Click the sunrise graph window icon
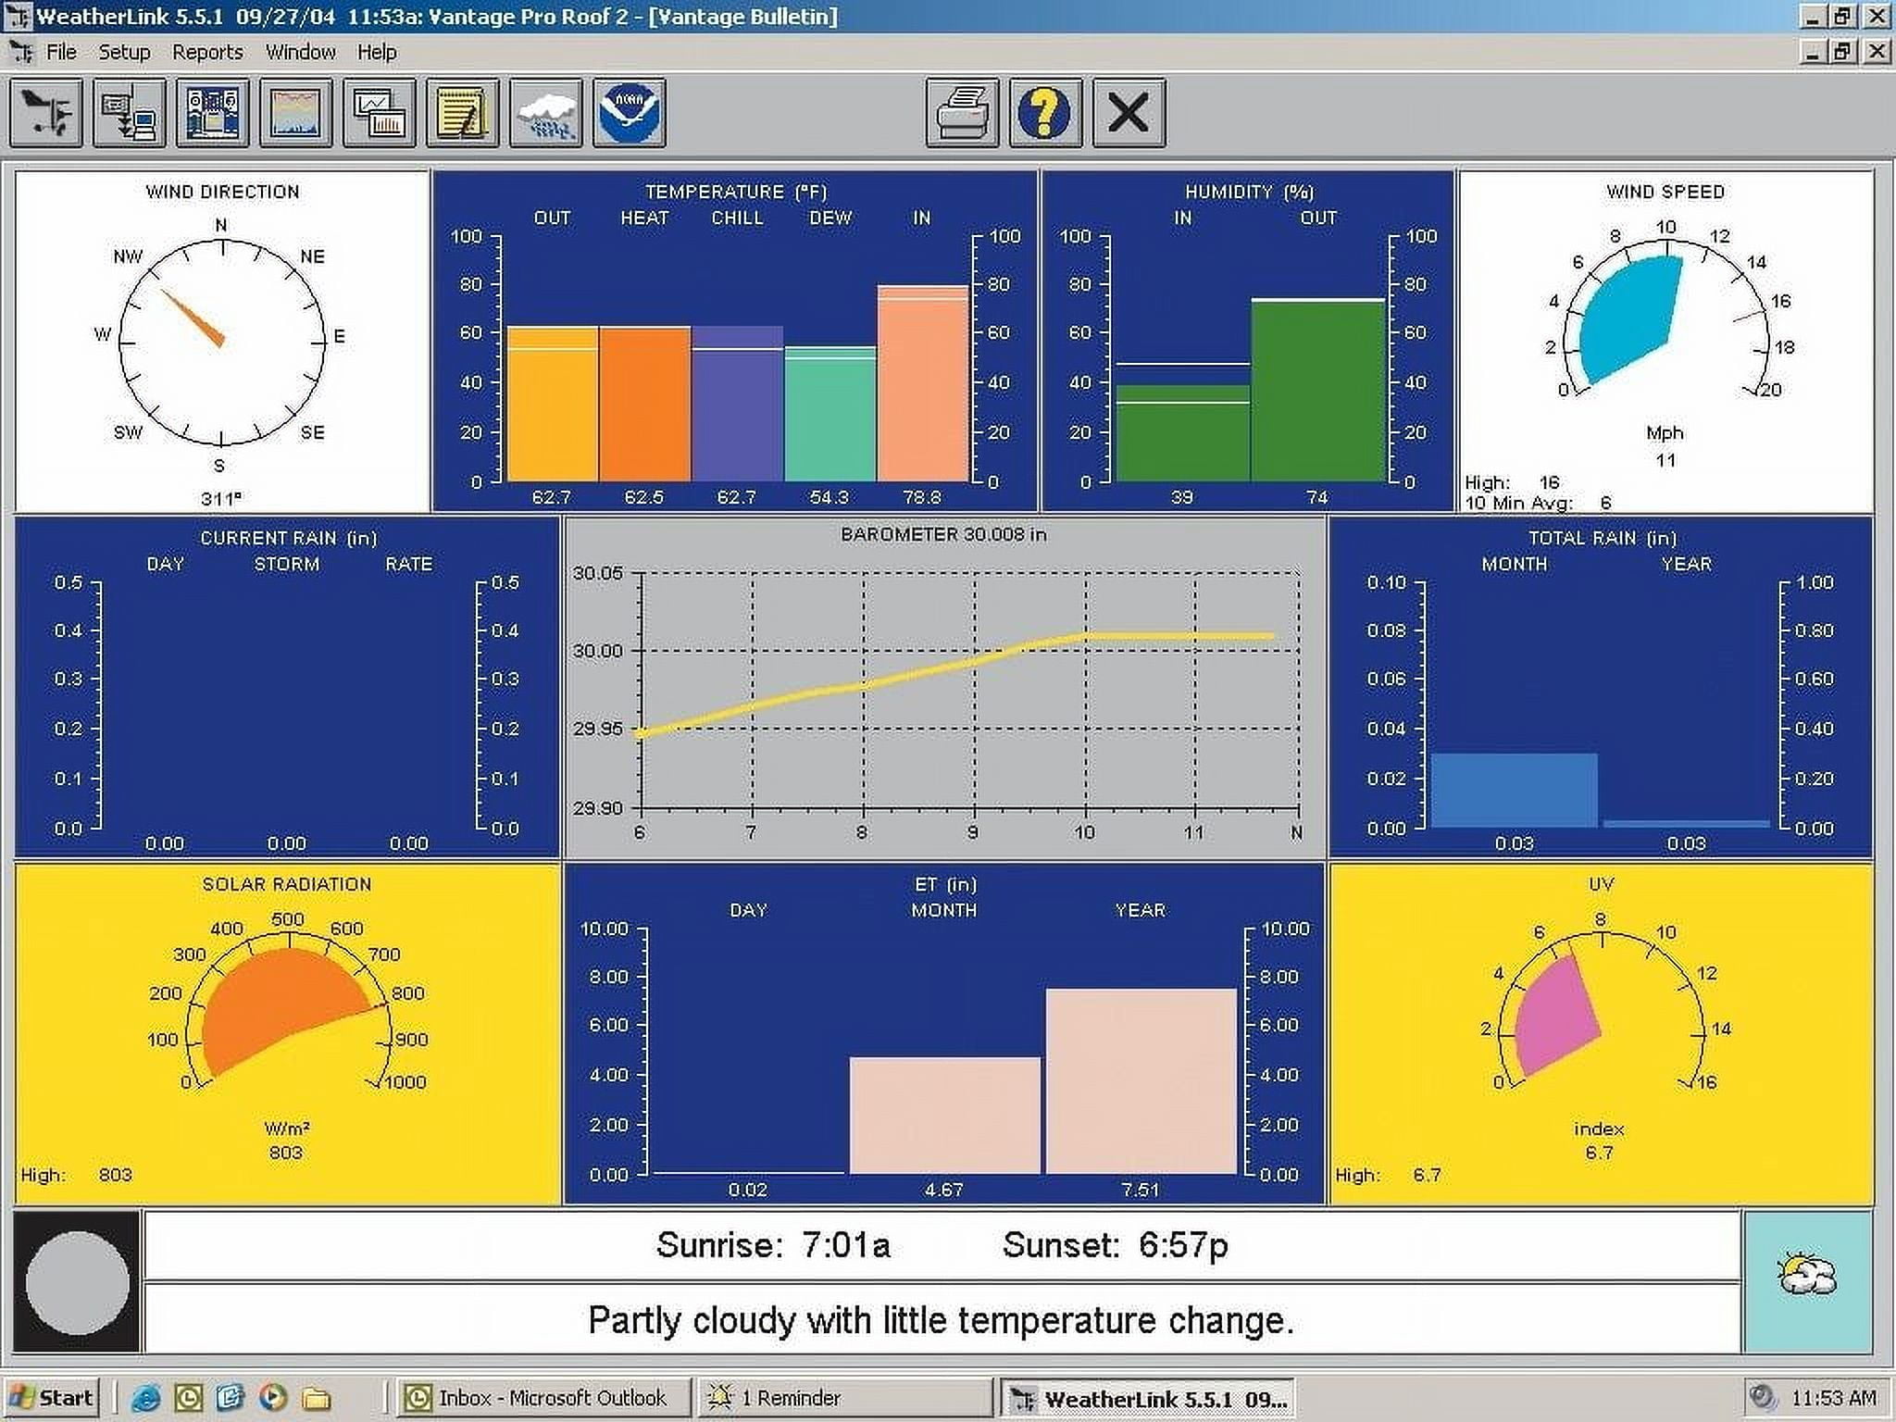1896x1422 pixels. point(294,113)
